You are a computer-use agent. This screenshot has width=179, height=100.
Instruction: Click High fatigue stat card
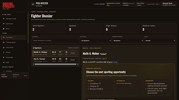tap(122, 28)
